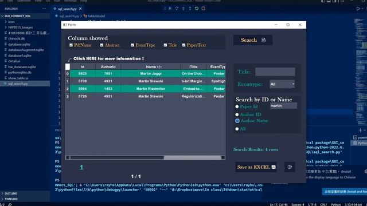Click the debug Step Out icon
This screenshot has height=206, width=367.
point(190,9)
